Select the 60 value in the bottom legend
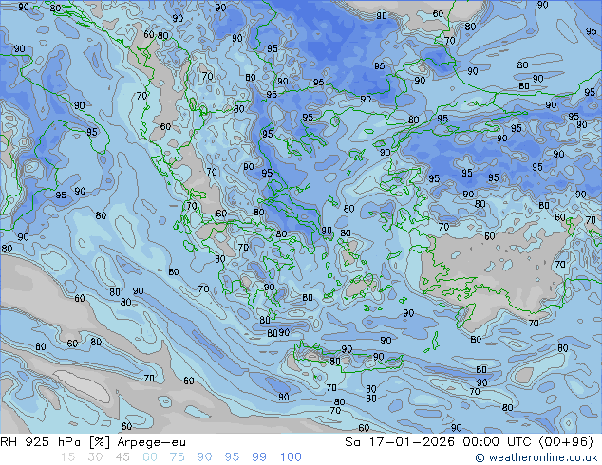The image size is (602, 465). (x=150, y=457)
